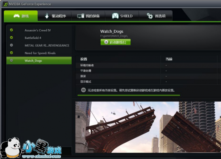The height and width of the screenshot is (159, 221).
Task: Select Assassin's Creed IV in the game list
Action: (x=39, y=30)
